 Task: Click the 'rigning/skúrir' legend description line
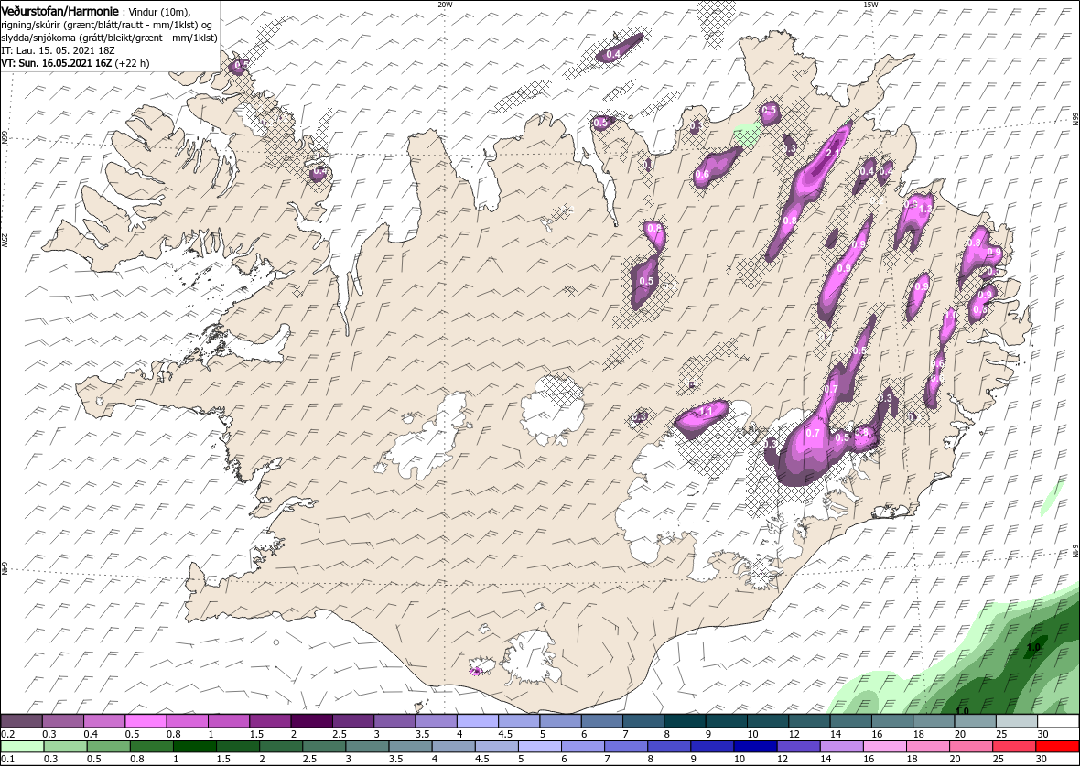click(x=107, y=25)
